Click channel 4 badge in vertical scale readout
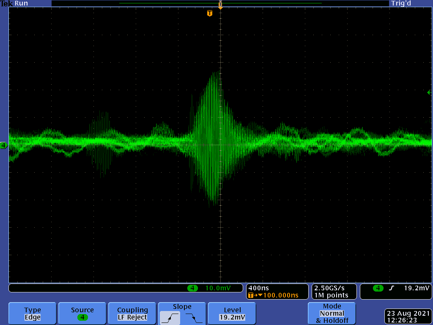433x325 pixels. [x=192, y=288]
